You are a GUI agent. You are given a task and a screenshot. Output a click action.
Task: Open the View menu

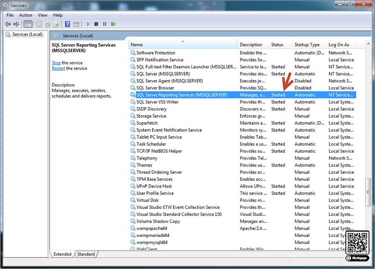(43, 15)
